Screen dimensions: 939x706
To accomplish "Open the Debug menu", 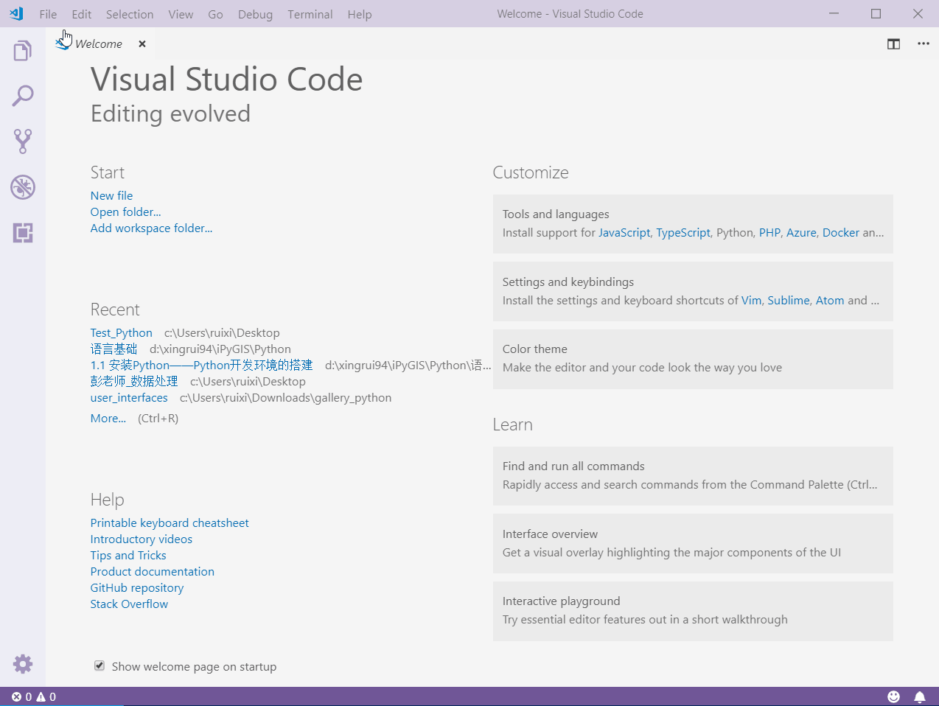I will click(x=255, y=14).
